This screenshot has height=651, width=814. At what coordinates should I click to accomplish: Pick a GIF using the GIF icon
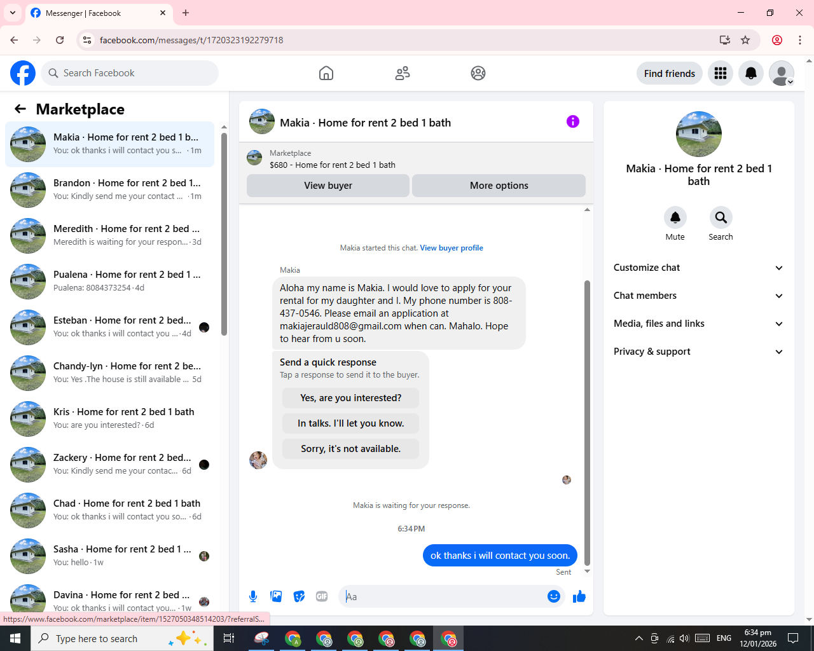(322, 596)
